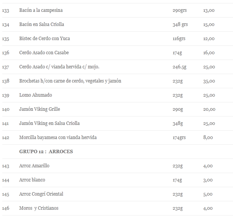Select Bistec de Cerdo con Yuca text
The width and height of the screenshot is (233, 217).
coord(45,39)
